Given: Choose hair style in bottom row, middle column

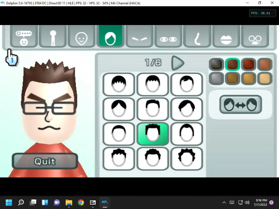Looking at the screenshot, I should [x=153, y=159].
